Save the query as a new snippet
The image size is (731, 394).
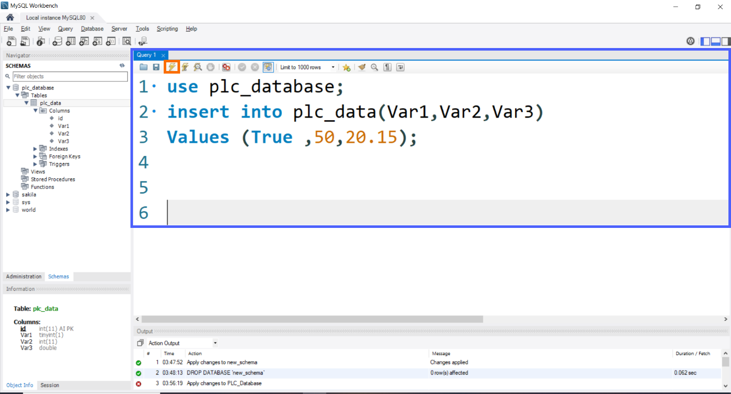click(347, 67)
